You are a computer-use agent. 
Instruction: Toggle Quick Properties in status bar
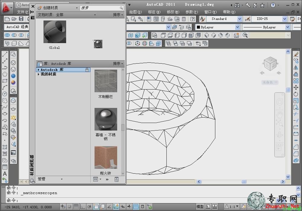pyautogui.click(x=143, y=206)
